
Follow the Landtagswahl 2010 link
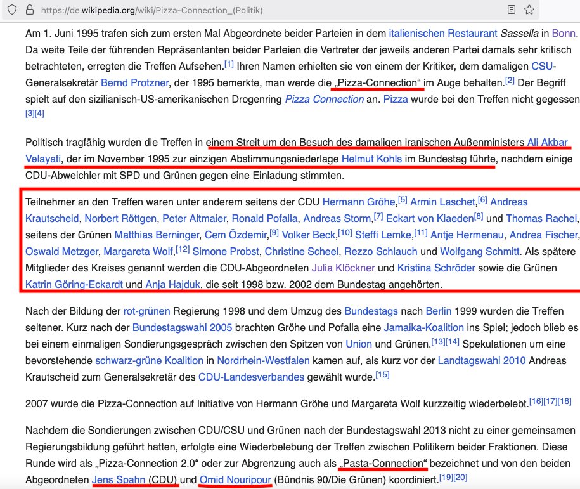coord(482,360)
